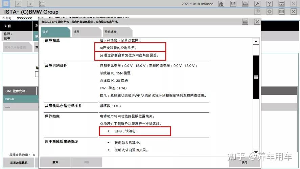Click the timestamp 2021/10/19 9:59:22
The width and height of the screenshot is (300, 169).
197,4
